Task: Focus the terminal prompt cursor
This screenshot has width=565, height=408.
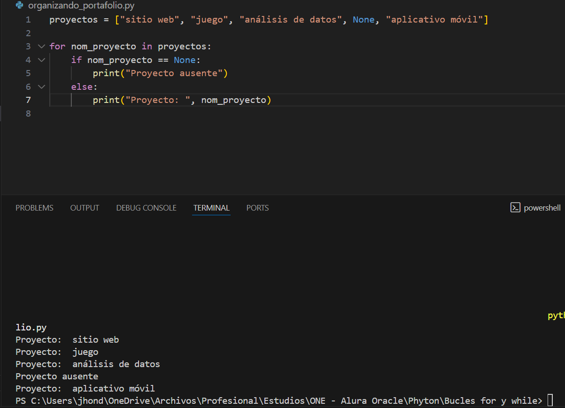Action: (x=550, y=401)
